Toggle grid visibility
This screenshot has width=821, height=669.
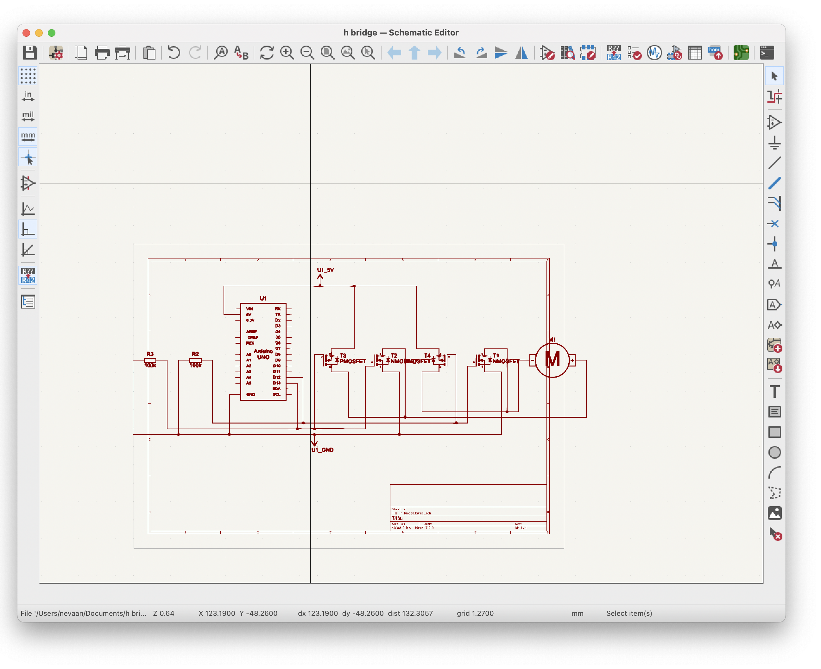tap(28, 77)
